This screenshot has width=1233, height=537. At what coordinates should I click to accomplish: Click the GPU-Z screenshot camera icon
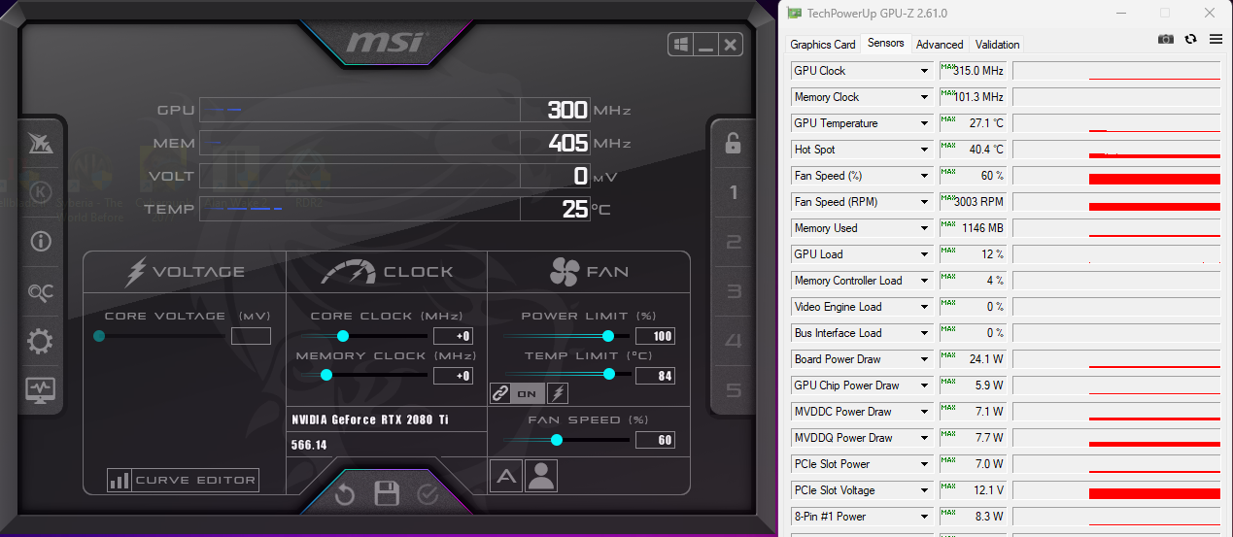(1165, 39)
